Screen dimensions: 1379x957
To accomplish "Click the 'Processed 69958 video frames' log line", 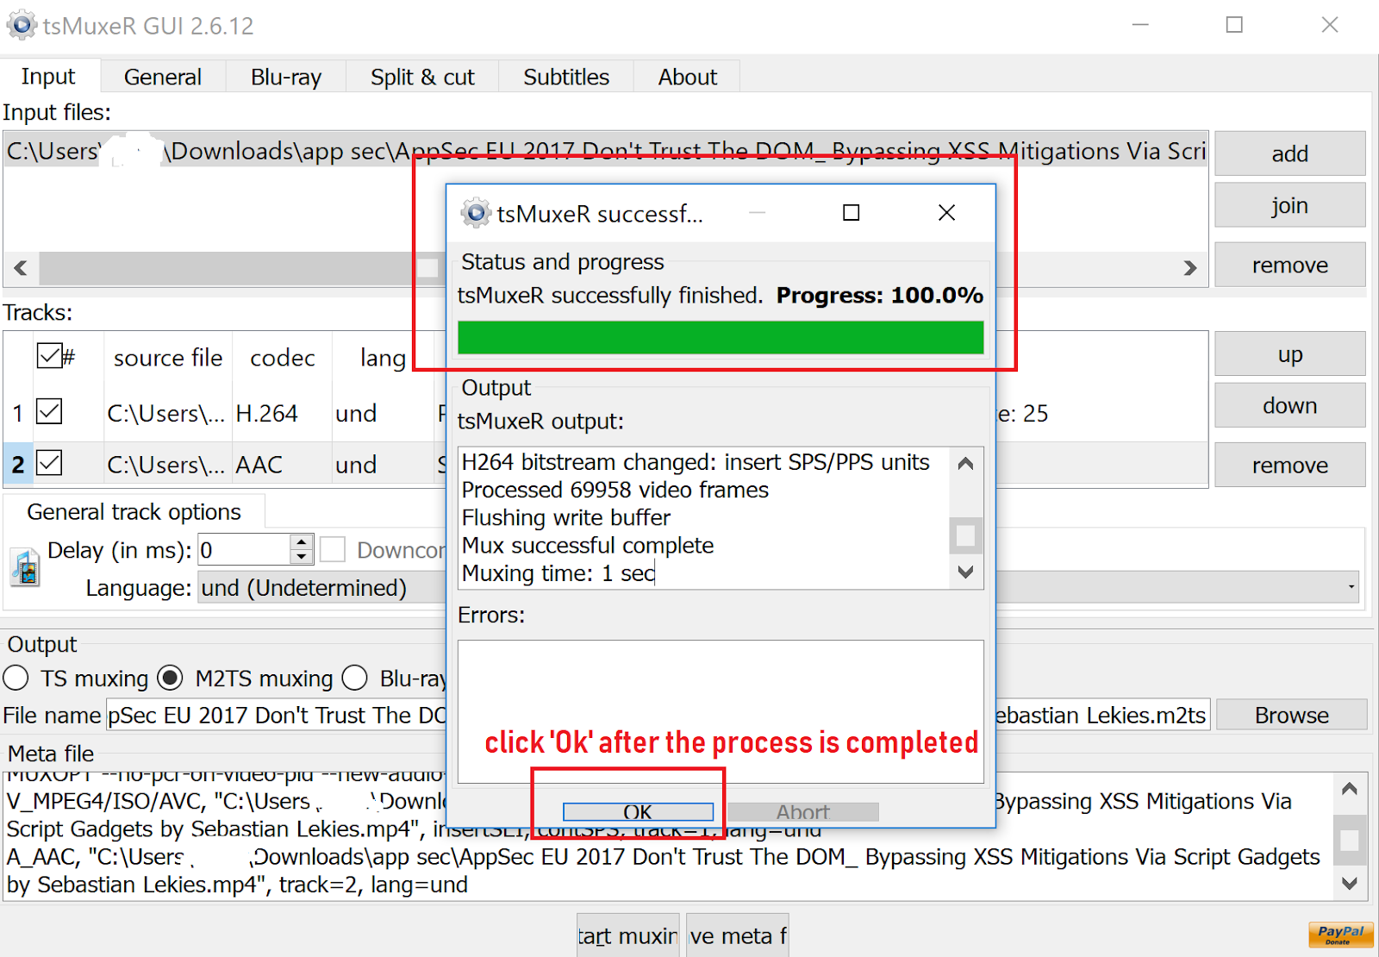I will click(x=615, y=490).
